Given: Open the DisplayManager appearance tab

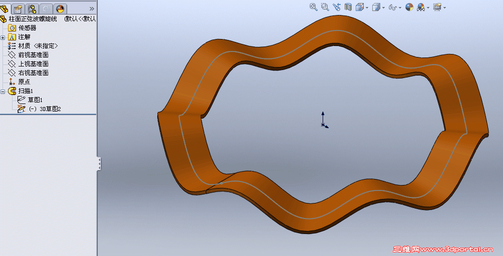Looking at the screenshot, I should pos(60,8).
